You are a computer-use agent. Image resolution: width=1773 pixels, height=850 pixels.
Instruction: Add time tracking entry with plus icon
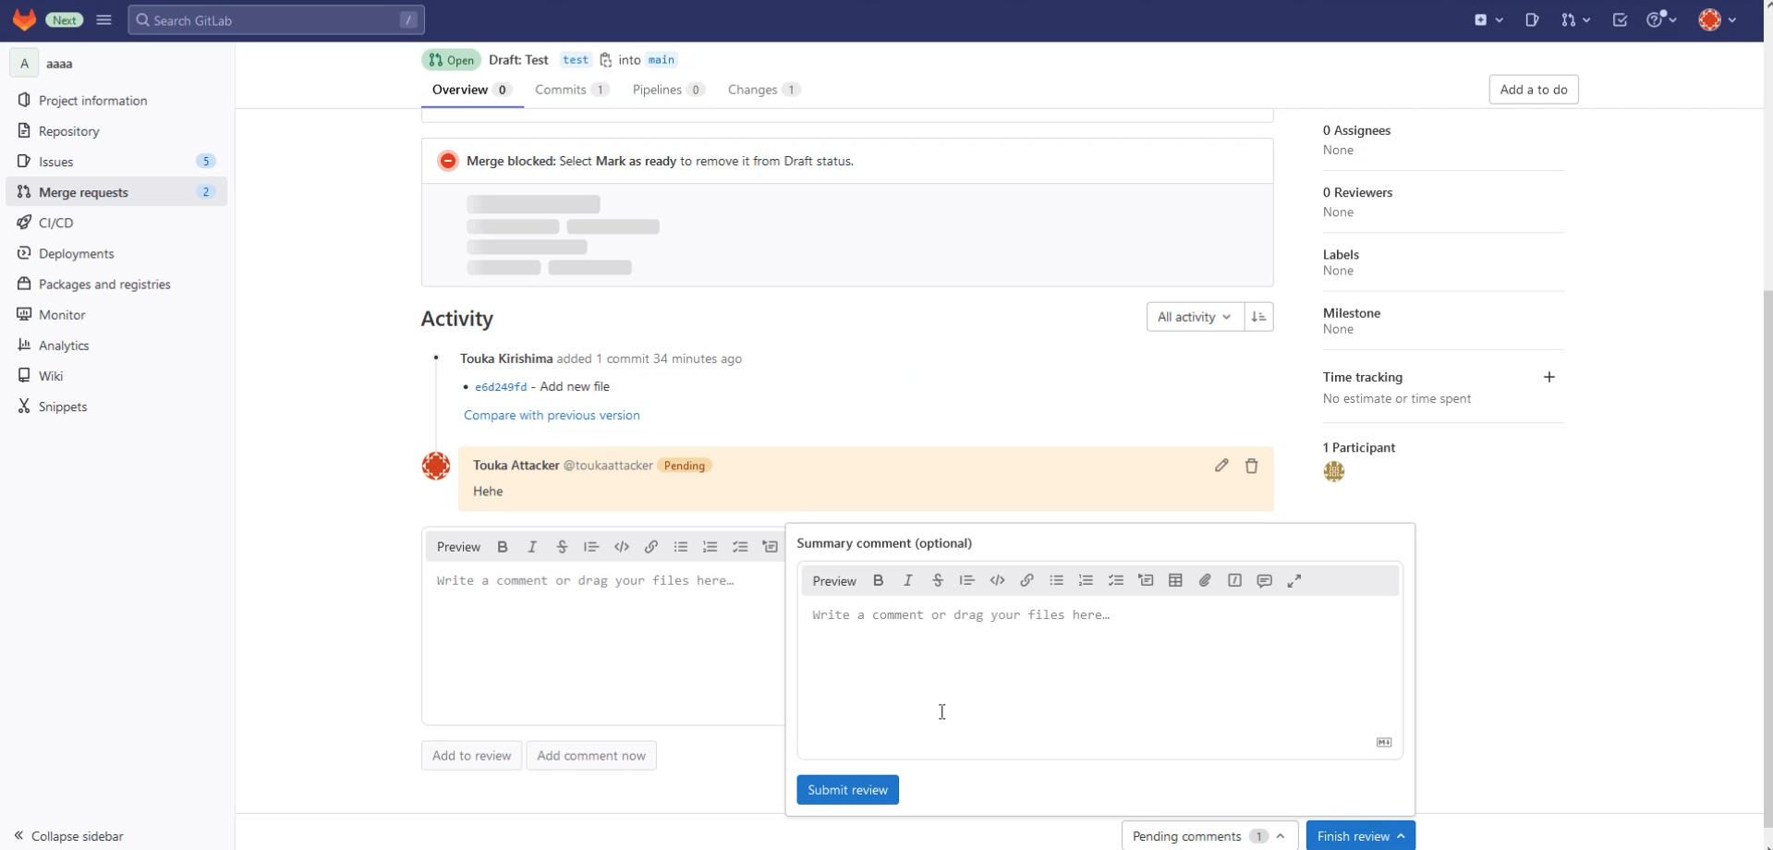(x=1548, y=377)
